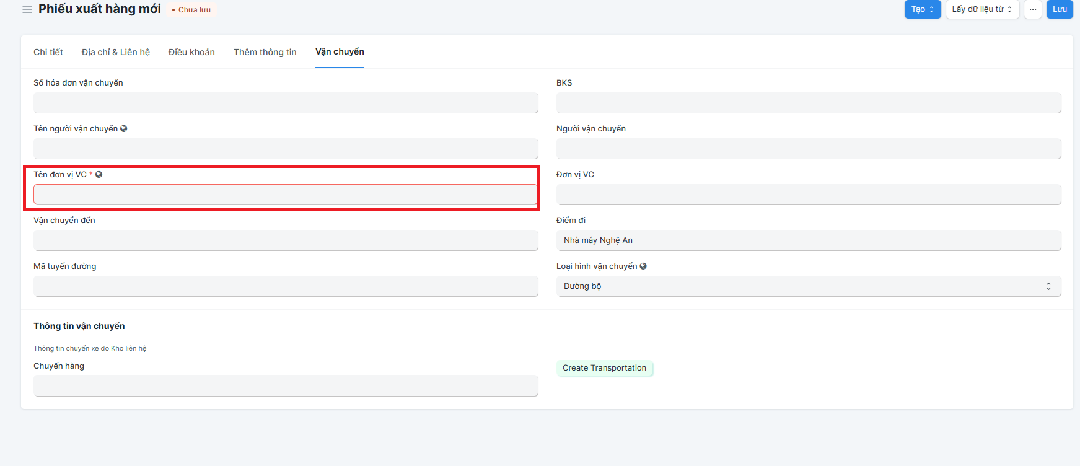Expand the Tạo dropdown button

(x=922, y=9)
